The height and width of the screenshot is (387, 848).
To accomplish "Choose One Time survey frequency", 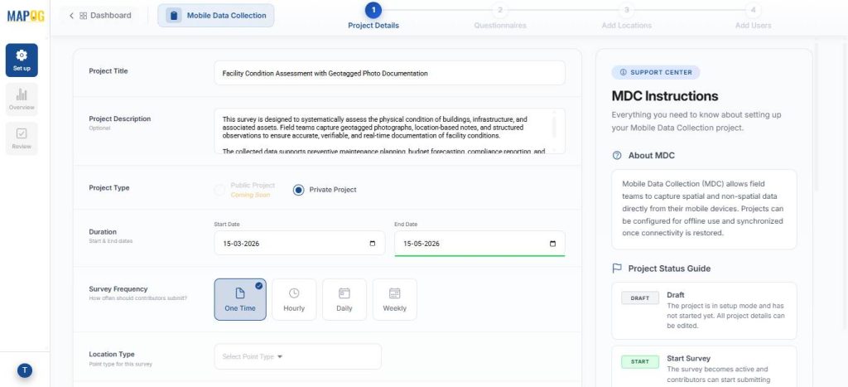I will [x=240, y=299].
